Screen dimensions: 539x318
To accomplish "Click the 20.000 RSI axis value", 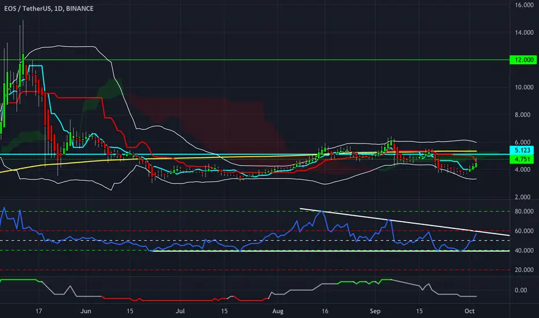I will coord(524,270).
